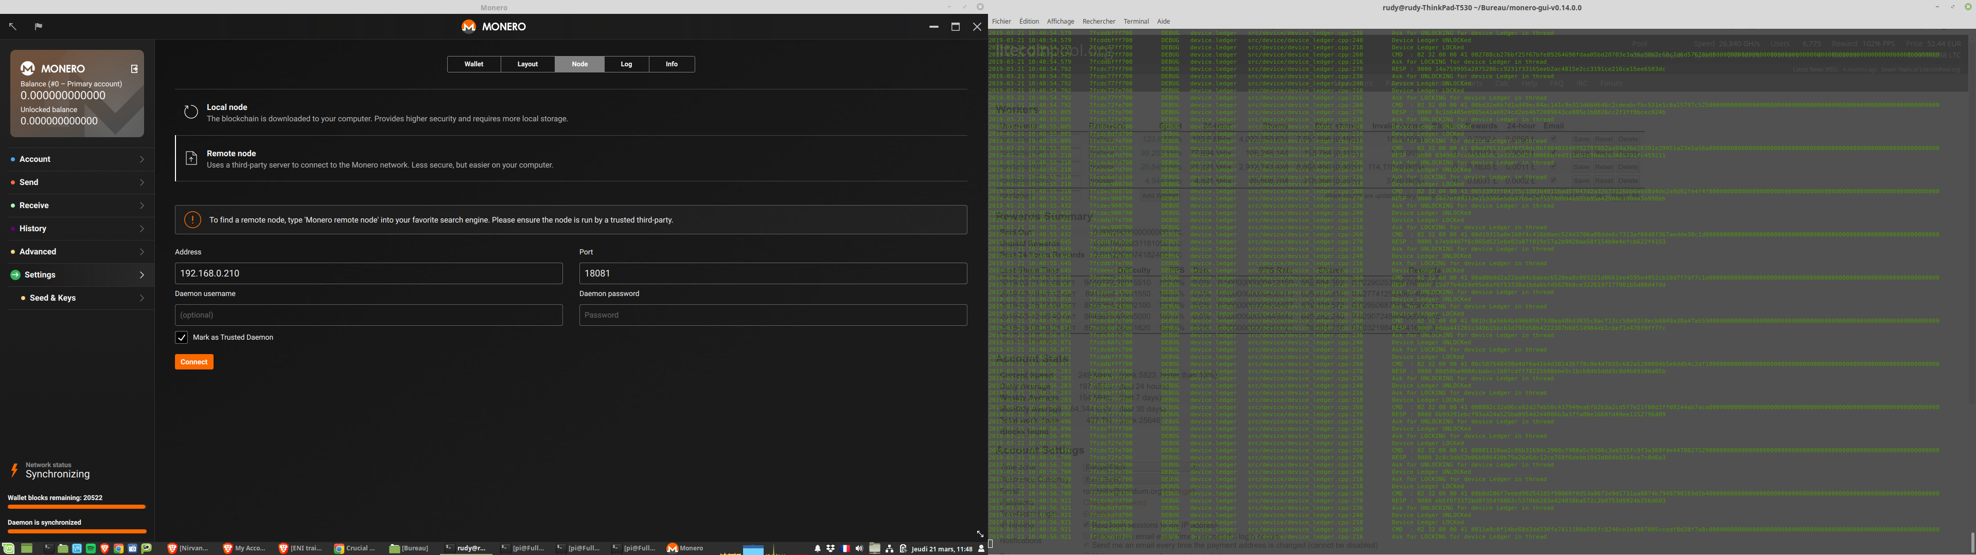Open the Wallet settings tab

[474, 64]
